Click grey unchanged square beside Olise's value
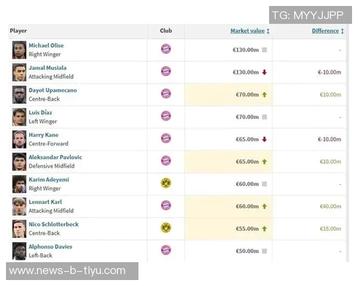This screenshot has height=286, width=358. (x=264, y=50)
